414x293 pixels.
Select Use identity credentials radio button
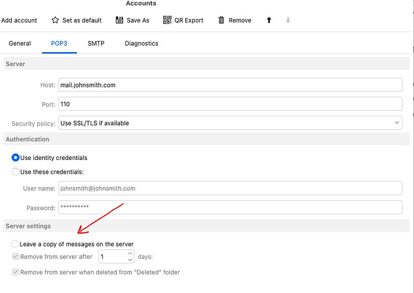click(x=16, y=158)
